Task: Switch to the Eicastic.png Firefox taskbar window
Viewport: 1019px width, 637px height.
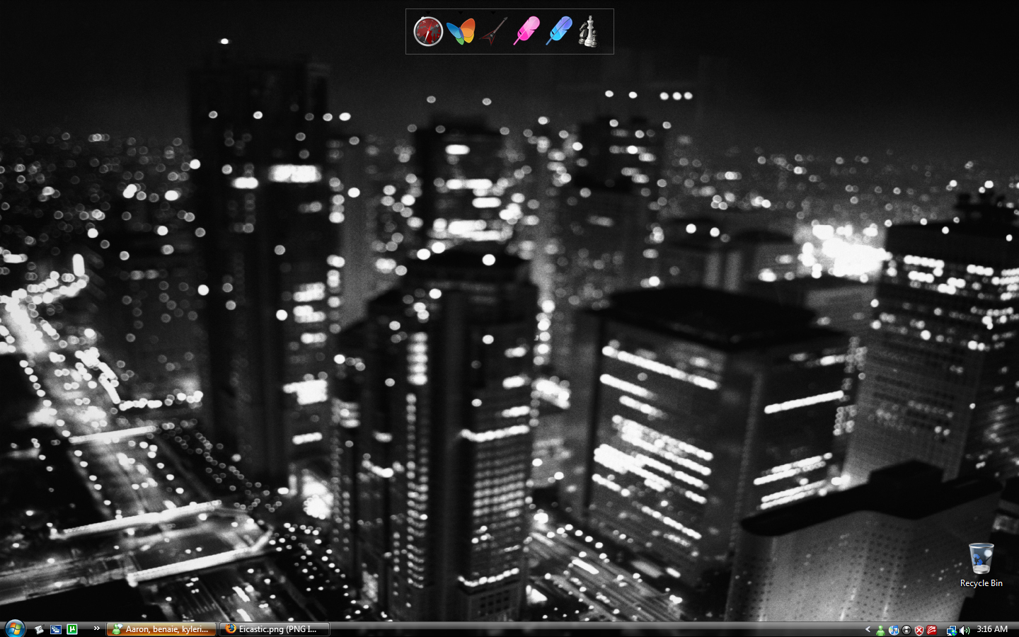Action: (275, 629)
